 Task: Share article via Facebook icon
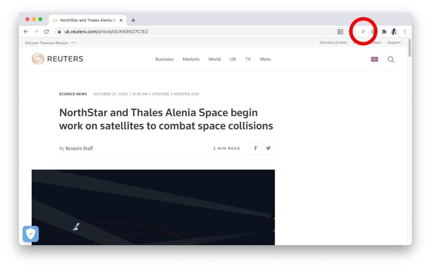[256, 148]
